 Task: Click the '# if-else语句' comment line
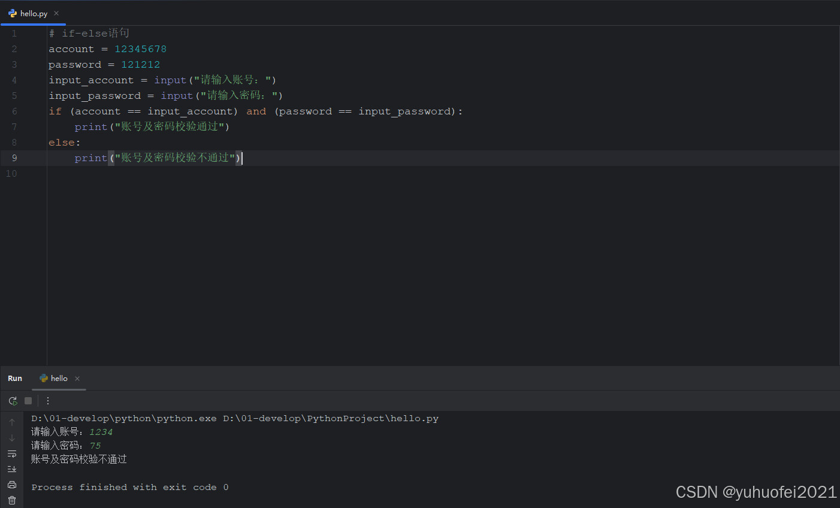pyautogui.click(x=89, y=34)
